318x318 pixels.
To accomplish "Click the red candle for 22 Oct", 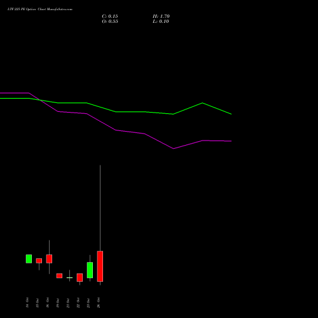I will pos(79,277).
